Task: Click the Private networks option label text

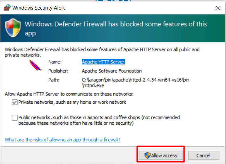Action: pyautogui.click(x=72, y=102)
